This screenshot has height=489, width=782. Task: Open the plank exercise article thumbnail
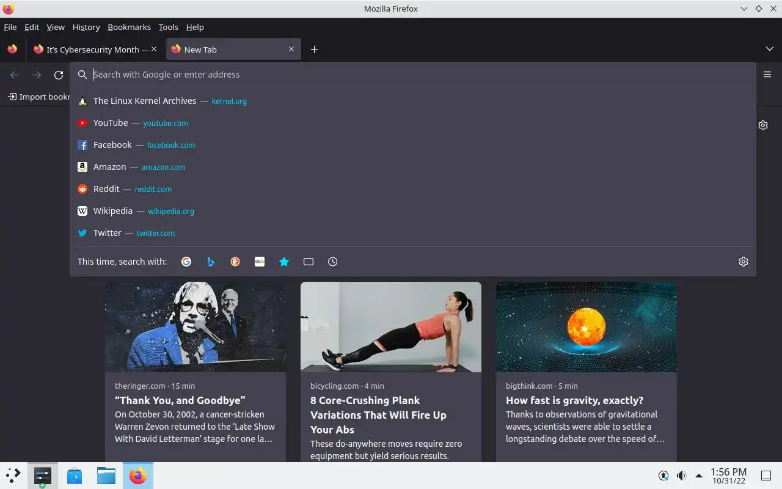[x=391, y=327]
